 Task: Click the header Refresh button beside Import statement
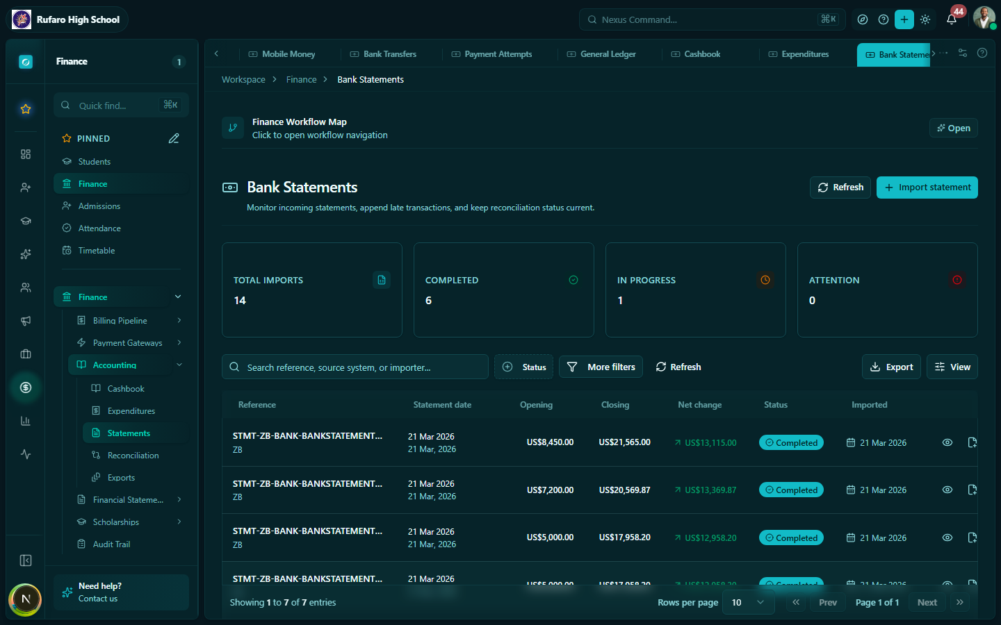840,187
